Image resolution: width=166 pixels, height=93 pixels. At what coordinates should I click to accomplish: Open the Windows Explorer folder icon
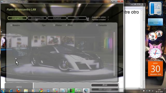pos(26,91)
